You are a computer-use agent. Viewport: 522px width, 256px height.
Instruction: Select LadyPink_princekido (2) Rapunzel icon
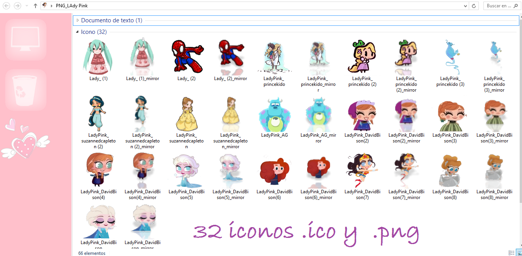(x=363, y=57)
